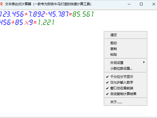The width and height of the screenshot is (157, 118).
Task: Open 小数位数设置... dialog
Action: tap(125, 68)
